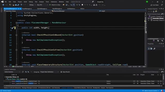165x92 pixels.
Task: Expand the Assembly-CSharp project node
Action: click(149, 18)
